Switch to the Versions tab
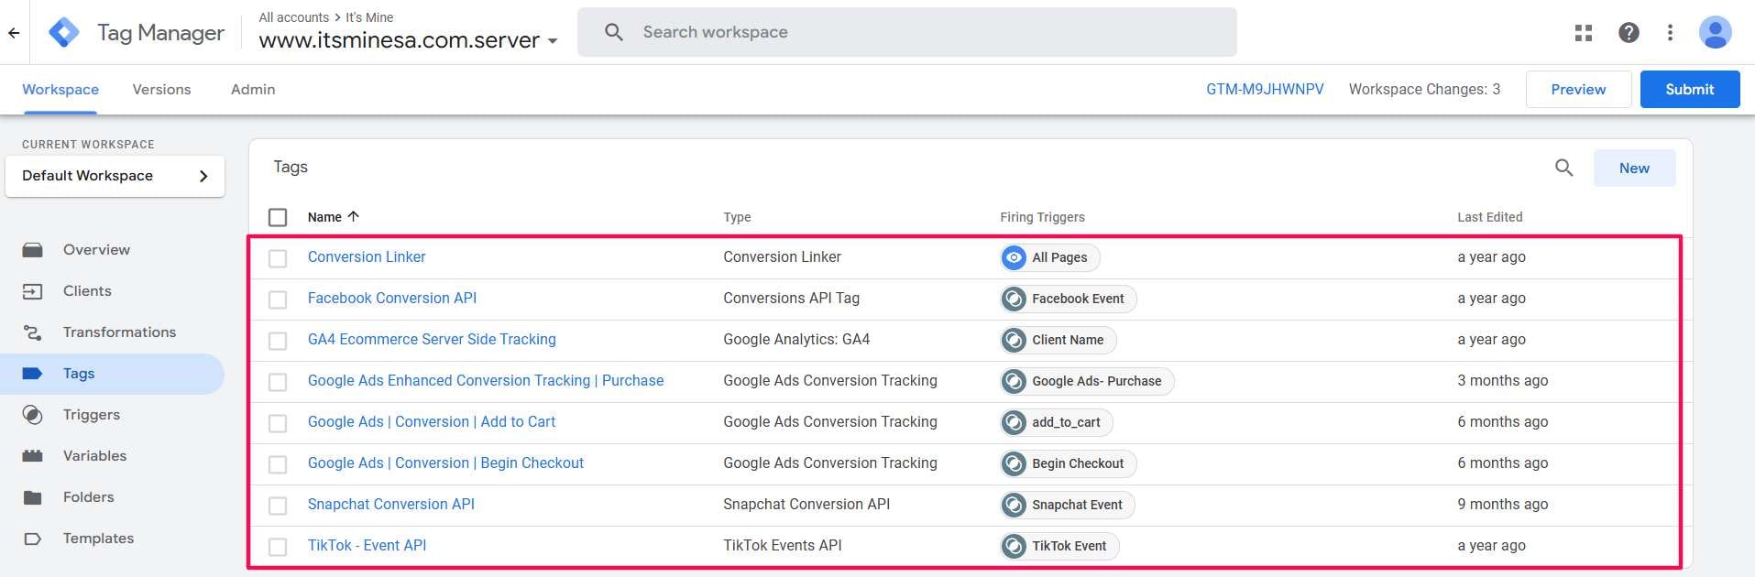The width and height of the screenshot is (1755, 577). 161,90
